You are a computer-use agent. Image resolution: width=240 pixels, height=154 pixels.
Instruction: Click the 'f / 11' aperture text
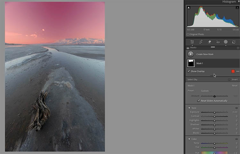[x=220, y=30]
